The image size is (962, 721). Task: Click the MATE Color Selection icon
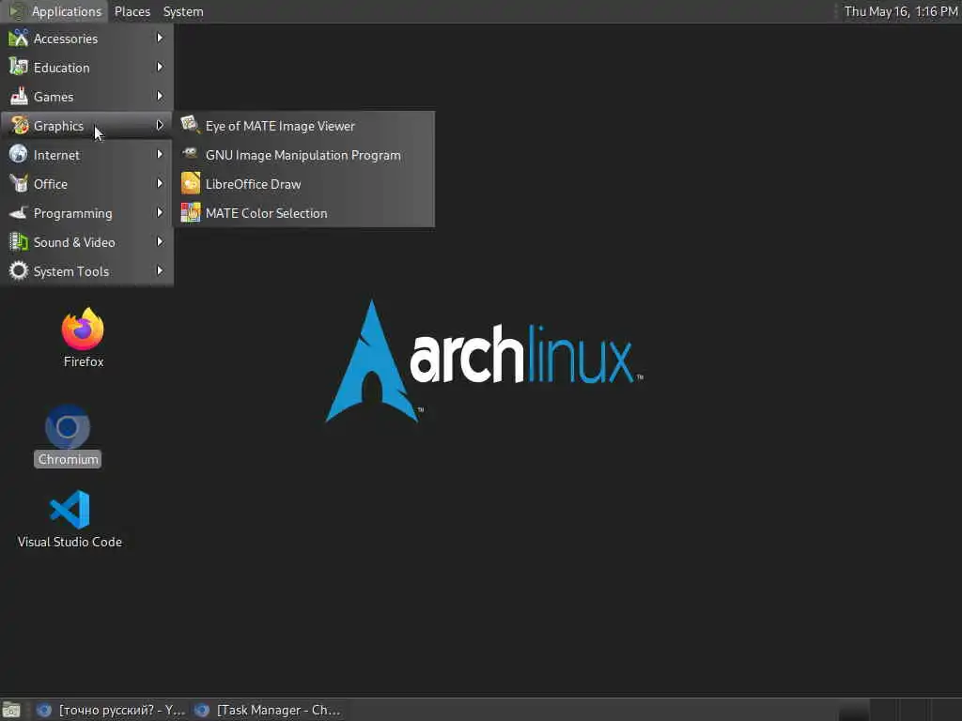click(x=190, y=213)
